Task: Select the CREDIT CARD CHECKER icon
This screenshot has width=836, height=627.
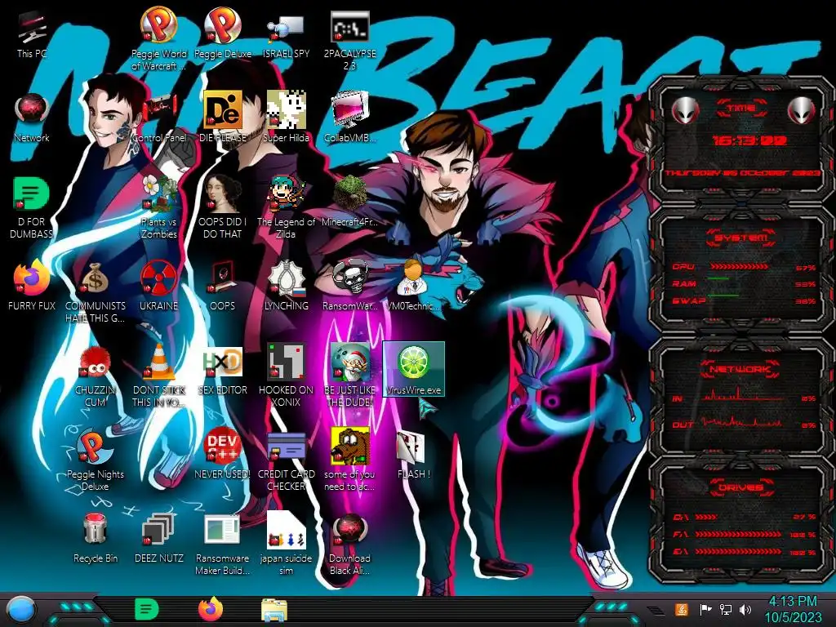Action: 286,460
